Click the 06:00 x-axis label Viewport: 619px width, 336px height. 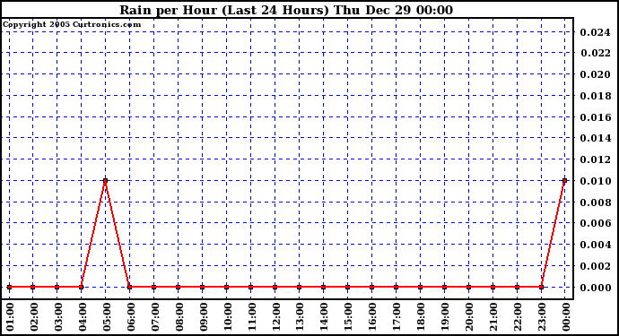pos(131,317)
